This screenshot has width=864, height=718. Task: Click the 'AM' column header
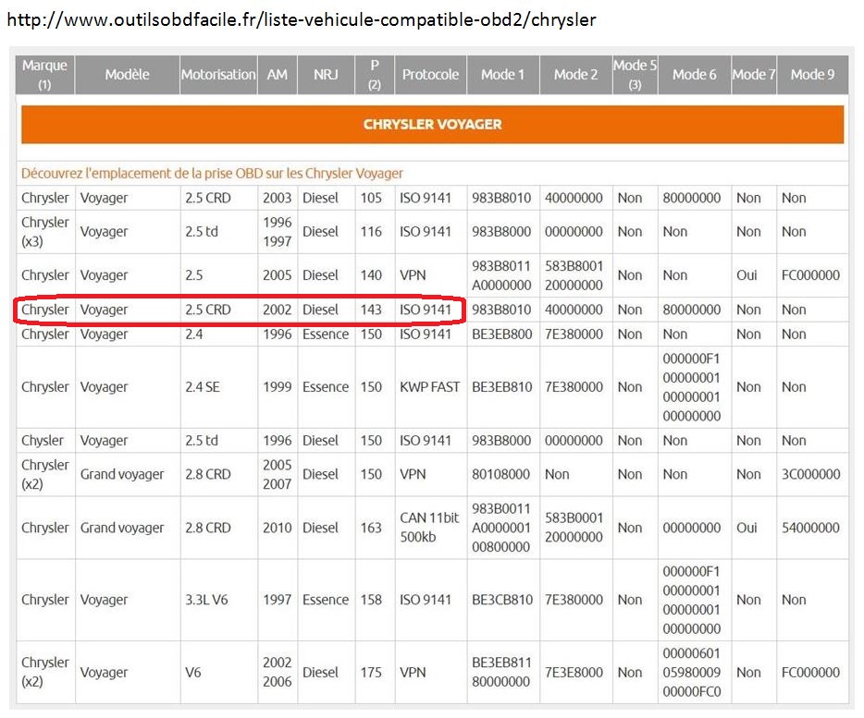tap(278, 75)
